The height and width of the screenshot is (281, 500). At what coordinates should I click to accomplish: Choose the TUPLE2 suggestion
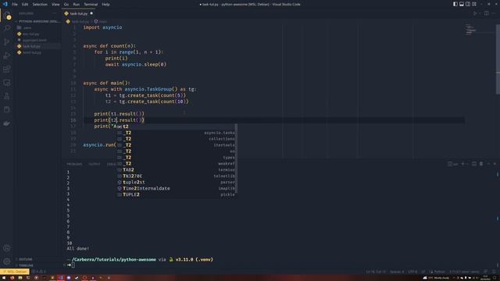coord(176,194)
